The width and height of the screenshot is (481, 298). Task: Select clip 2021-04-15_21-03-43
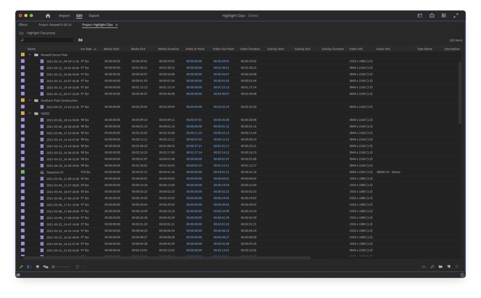pyautogui.click(x=62, y=250)
